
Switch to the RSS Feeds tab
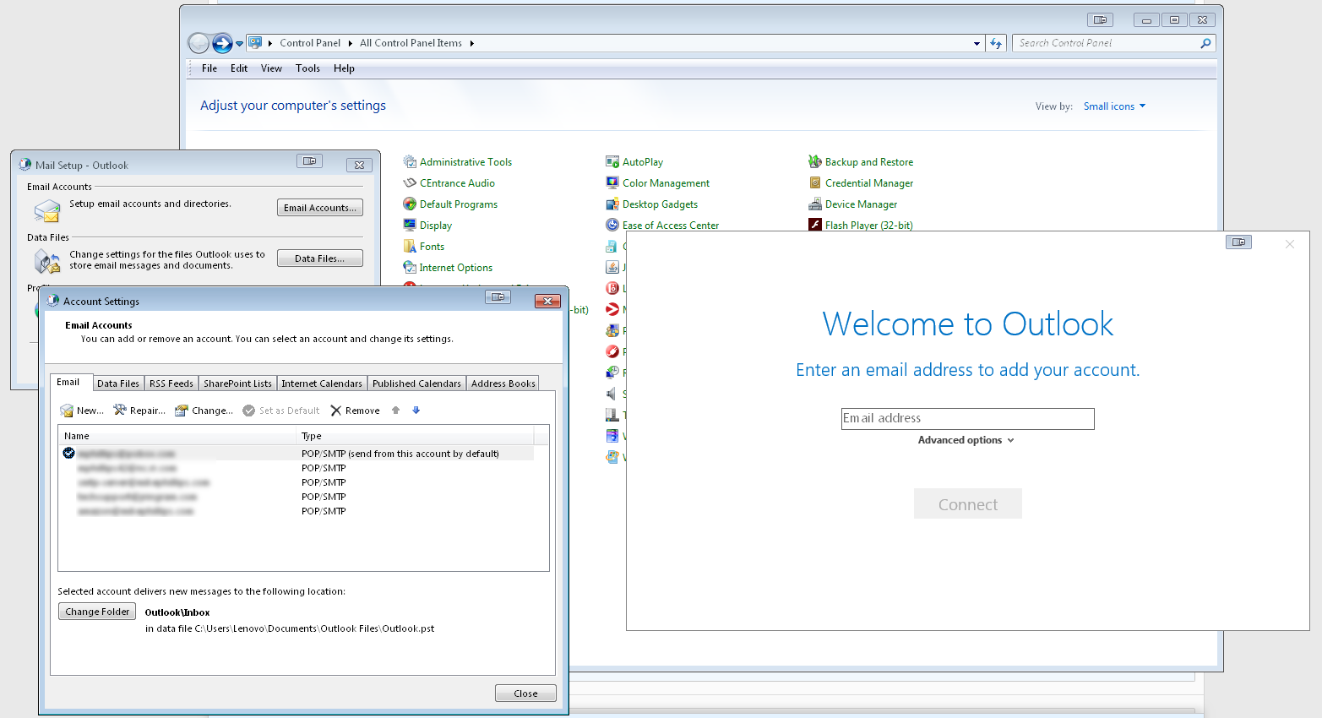tap(171, 383)
